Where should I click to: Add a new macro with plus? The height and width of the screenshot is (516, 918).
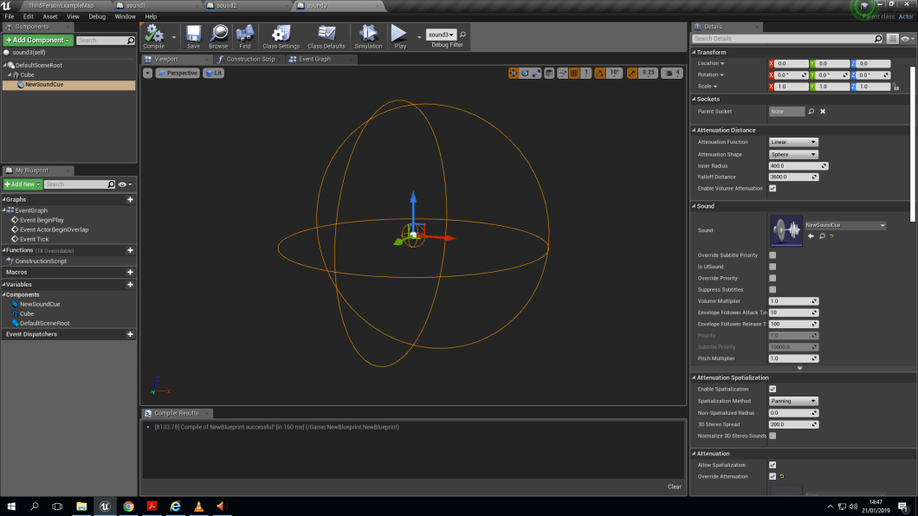click(x=130, y=272)
